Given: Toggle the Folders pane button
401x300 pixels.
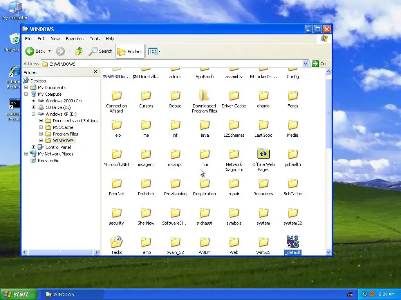Looking at the screenshot, I should (x=130, y=51).
